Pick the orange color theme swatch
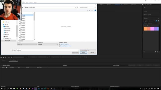 click(145, 29)
